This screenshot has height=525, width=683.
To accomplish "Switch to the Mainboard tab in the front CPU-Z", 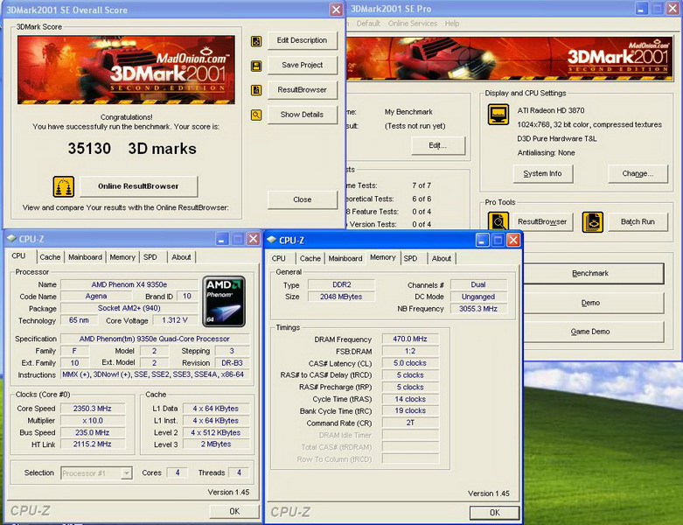I will pos(345,258).
